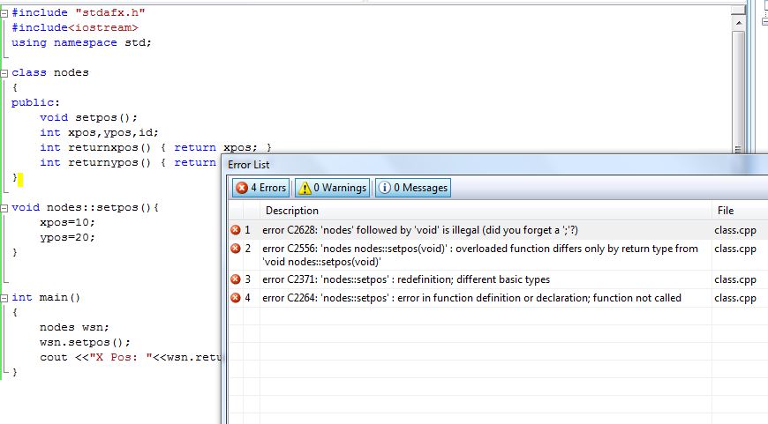Click the class.cpp file cell for error 1
The image size is (768, 424).
click(x=735, y=230)
